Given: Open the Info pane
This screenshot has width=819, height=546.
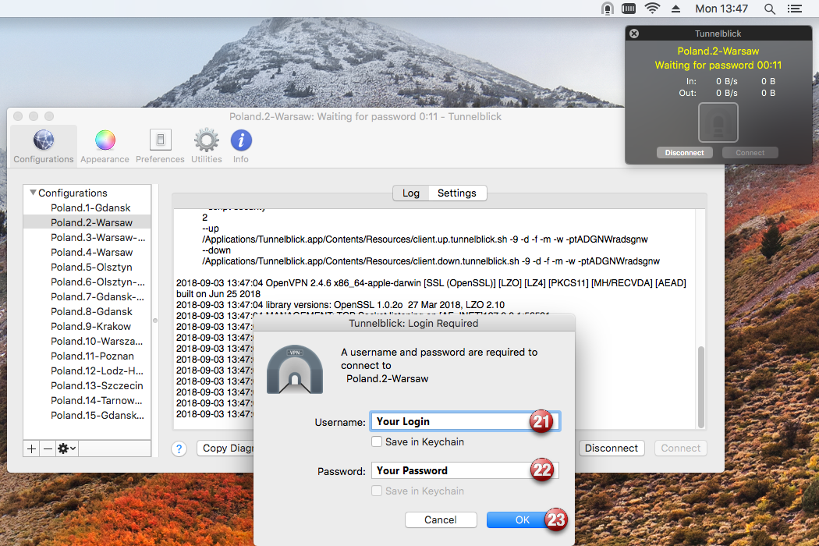Looking at the screenshot, I should pyautogui.click(x=241, y=147).
